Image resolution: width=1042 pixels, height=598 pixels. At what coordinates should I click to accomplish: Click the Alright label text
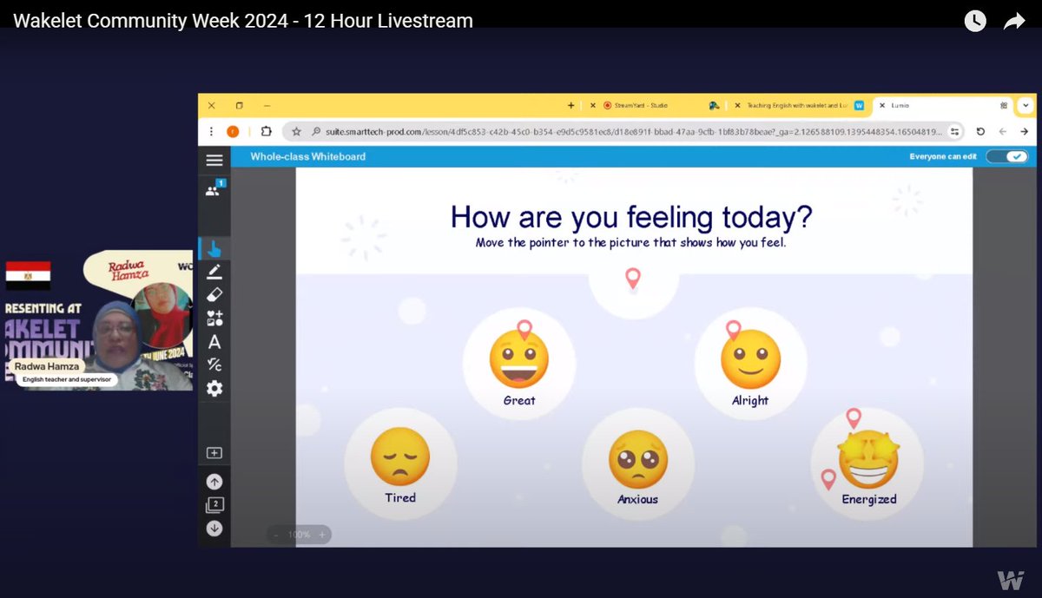tap(750, 400)
